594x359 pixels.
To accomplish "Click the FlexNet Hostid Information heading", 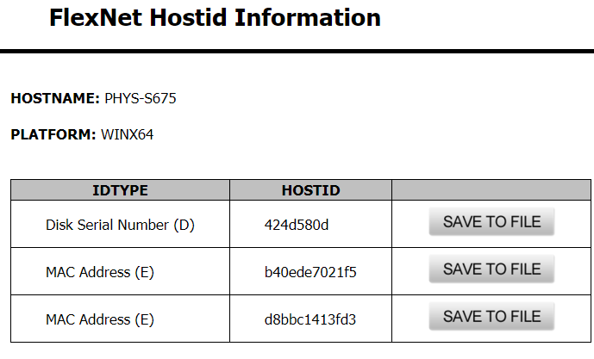I will tap(215, 18).
